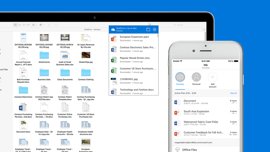Viewport: 270px width, 152px height.
Task: Select the Contoso Electronics folder
Action: tap(23, 92)
